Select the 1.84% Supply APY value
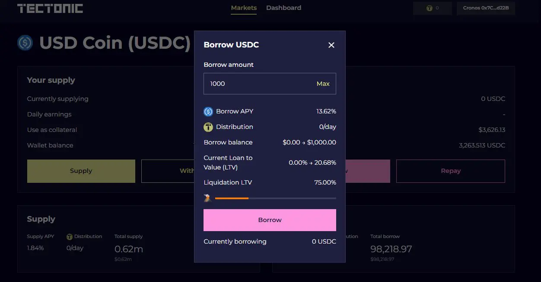Screen dimensions: 541x282 [x=35, y=248]
